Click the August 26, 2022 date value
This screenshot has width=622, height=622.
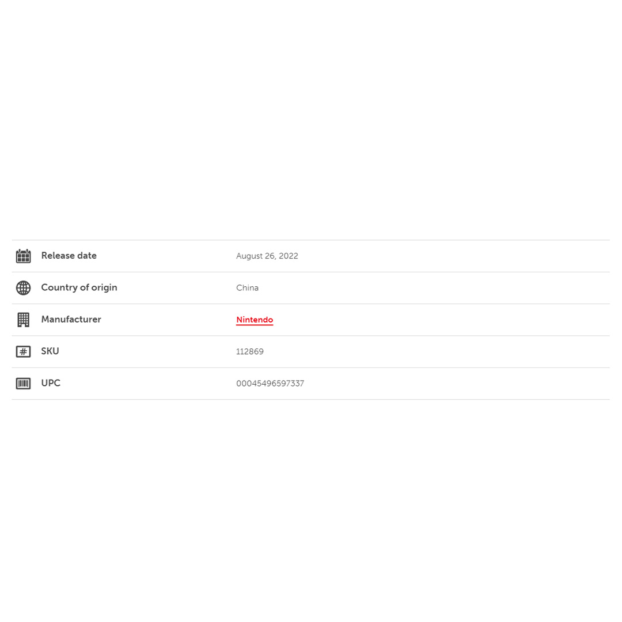[x=267, y=256]
